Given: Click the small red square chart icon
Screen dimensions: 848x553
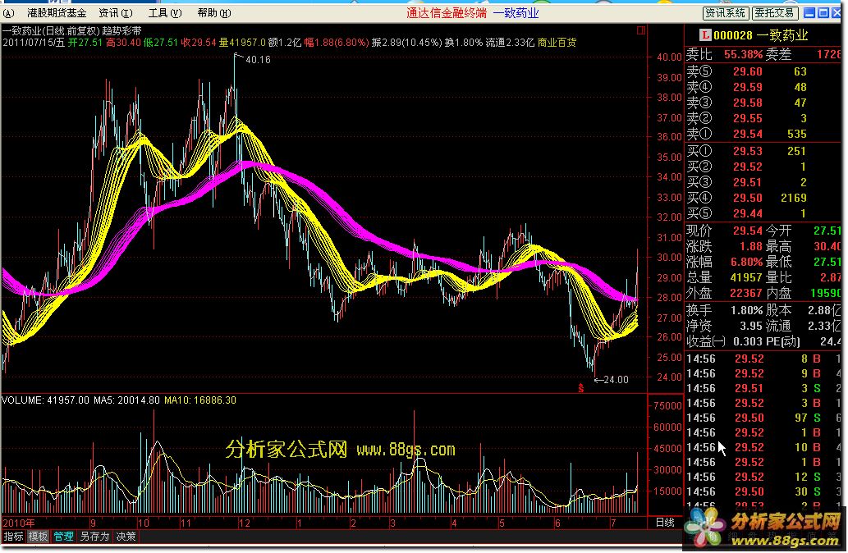Looking at the screenshot, I should pos(641,31).
